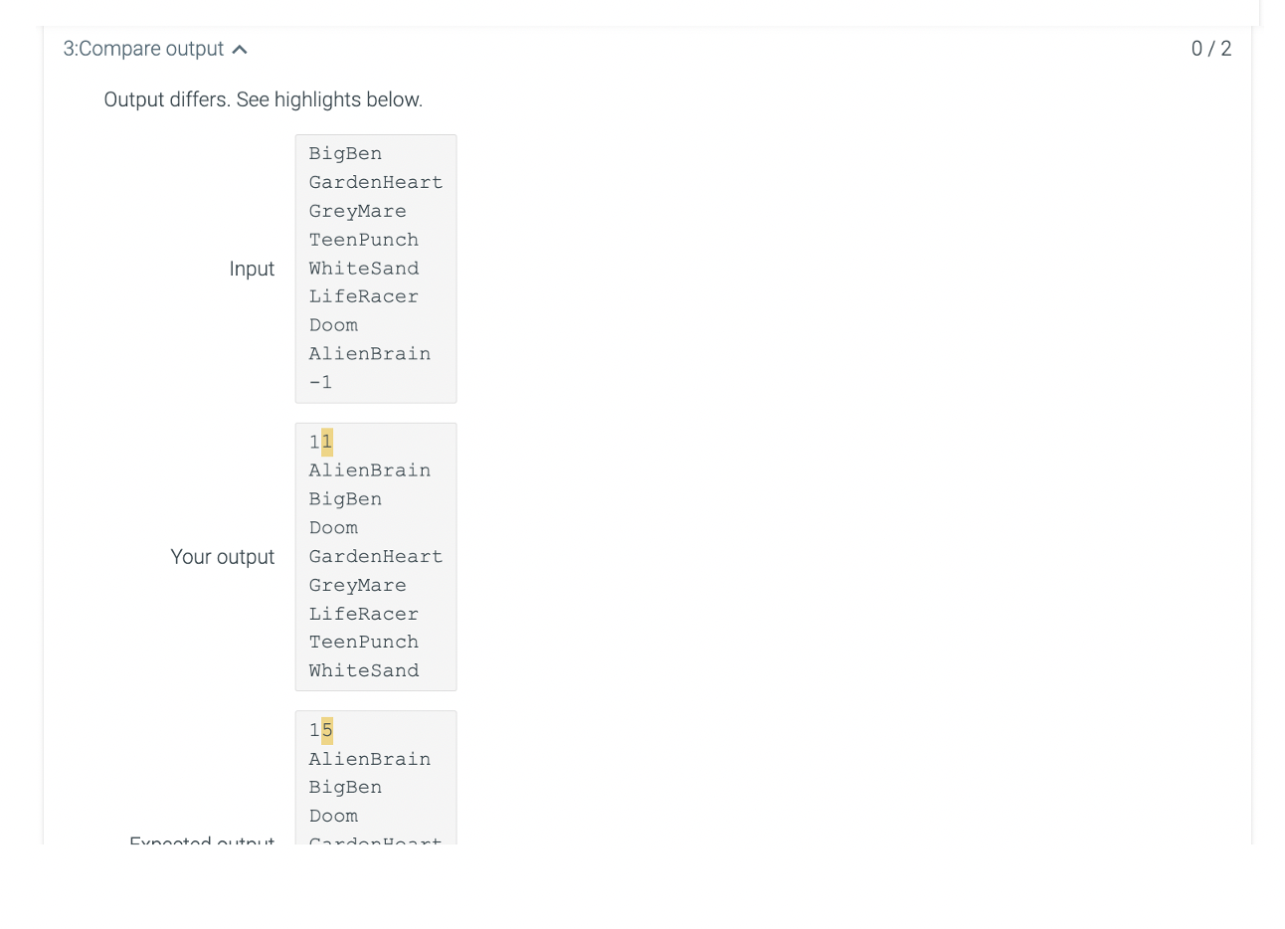Click AlienBrain in Expected output box

click(370, 759)
